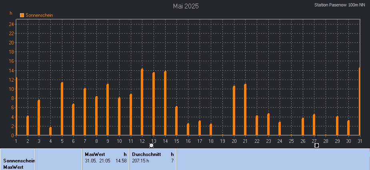This screenshot has width=370, height=170.
Task: Select the sunshine bar for day 18
Action: [211, 129]
